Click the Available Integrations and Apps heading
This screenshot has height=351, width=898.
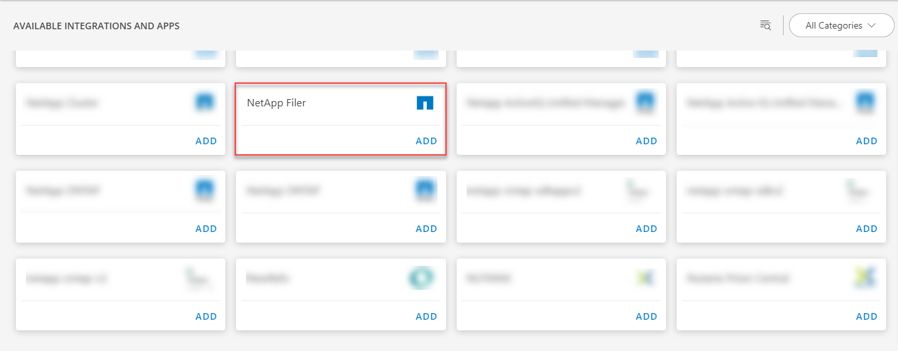(x=96, y=26)
